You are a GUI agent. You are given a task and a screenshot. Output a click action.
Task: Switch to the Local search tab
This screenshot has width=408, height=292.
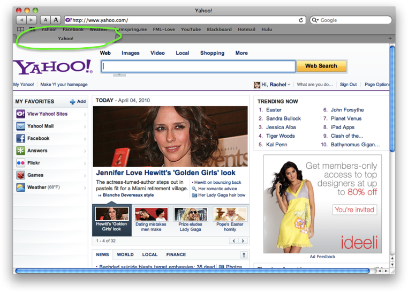183,53
